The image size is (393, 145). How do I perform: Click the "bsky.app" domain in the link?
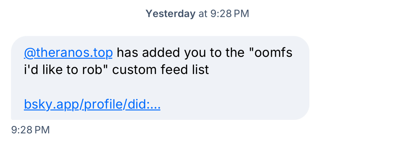point(51,105)
